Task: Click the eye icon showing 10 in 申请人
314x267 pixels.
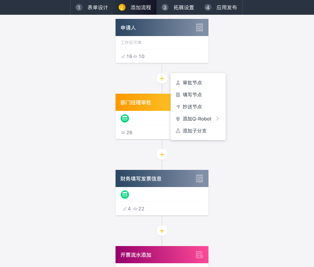Action: [x=135, y=57]
